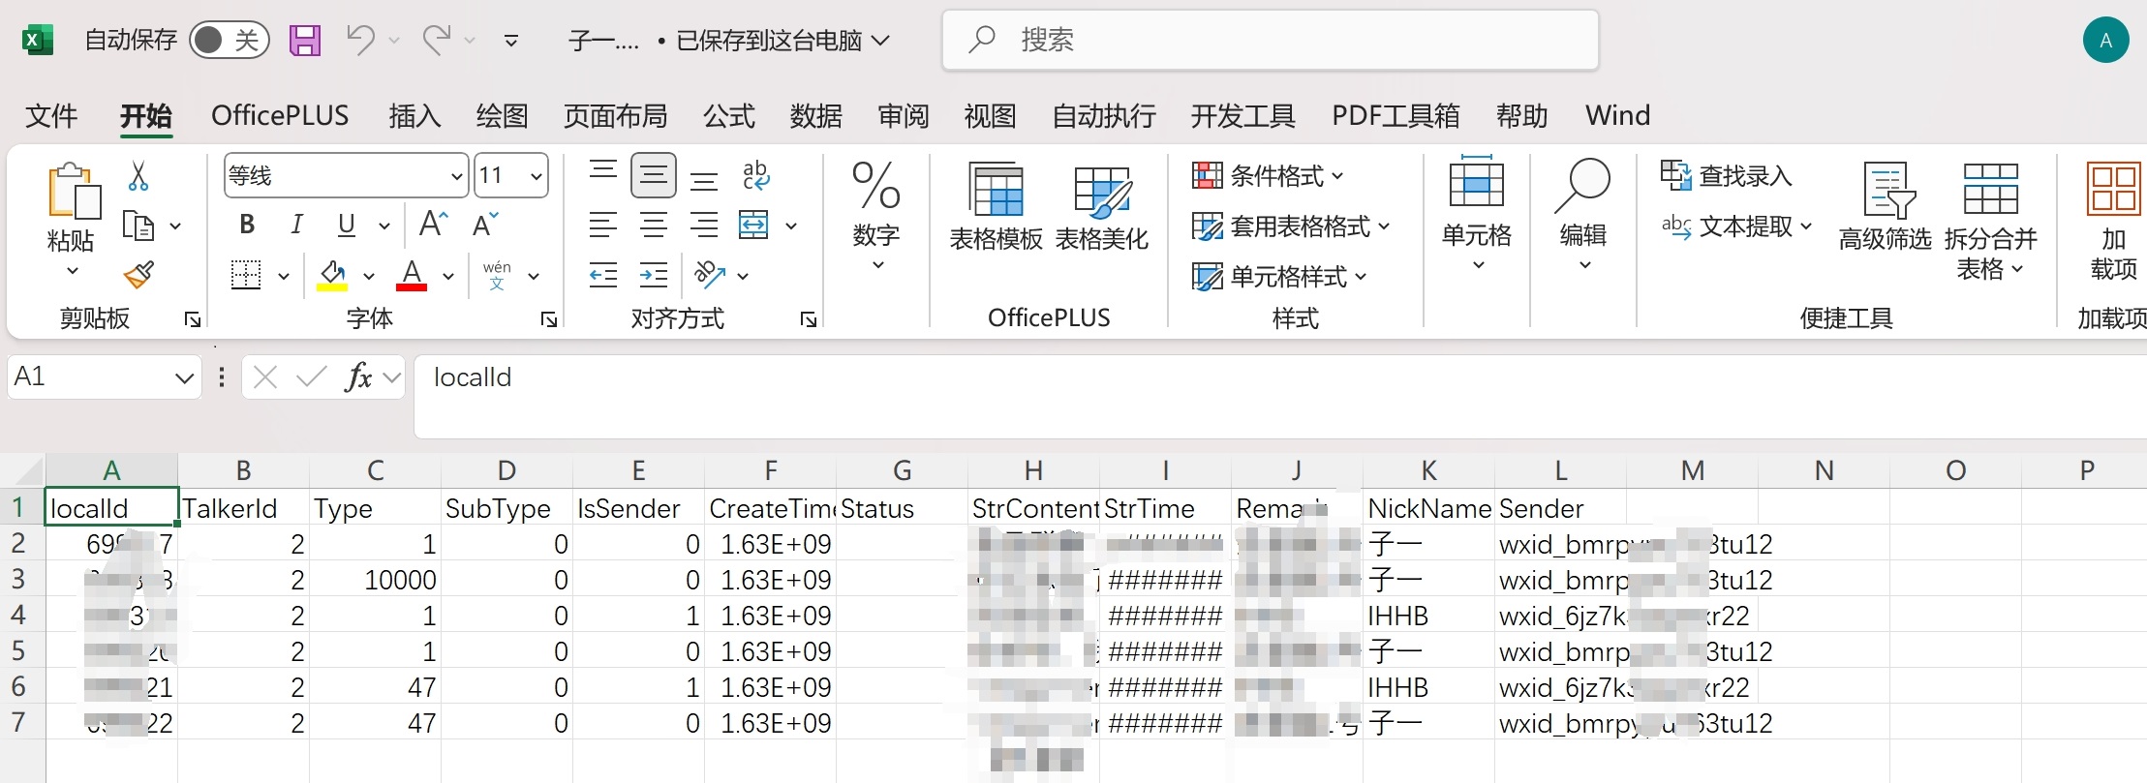Open the font name dropdown
This screenshot has width=2147, height=783.
456,176
